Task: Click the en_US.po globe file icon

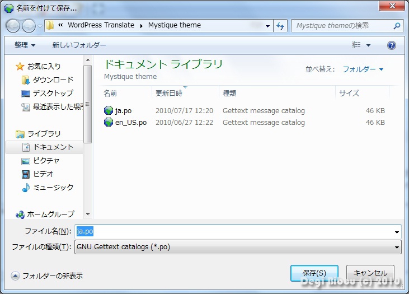Action: click(x=108, y=122)
